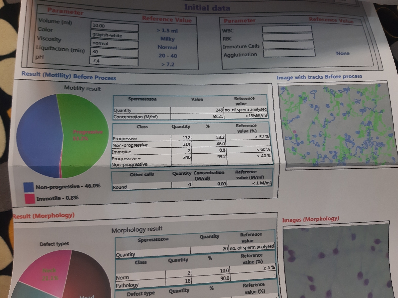The width and height of the screenshot is (398, 298).
Task: Click the Immotile percent 0.8 cell
Action: [x=209, y=150]
